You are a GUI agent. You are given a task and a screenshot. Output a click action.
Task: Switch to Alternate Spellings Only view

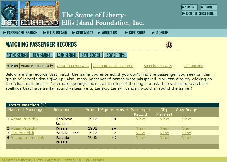pyautogui.click(x=113, y=66)
